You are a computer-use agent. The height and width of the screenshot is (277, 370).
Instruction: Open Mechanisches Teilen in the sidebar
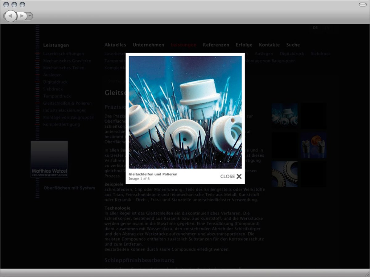coord(64,68)
